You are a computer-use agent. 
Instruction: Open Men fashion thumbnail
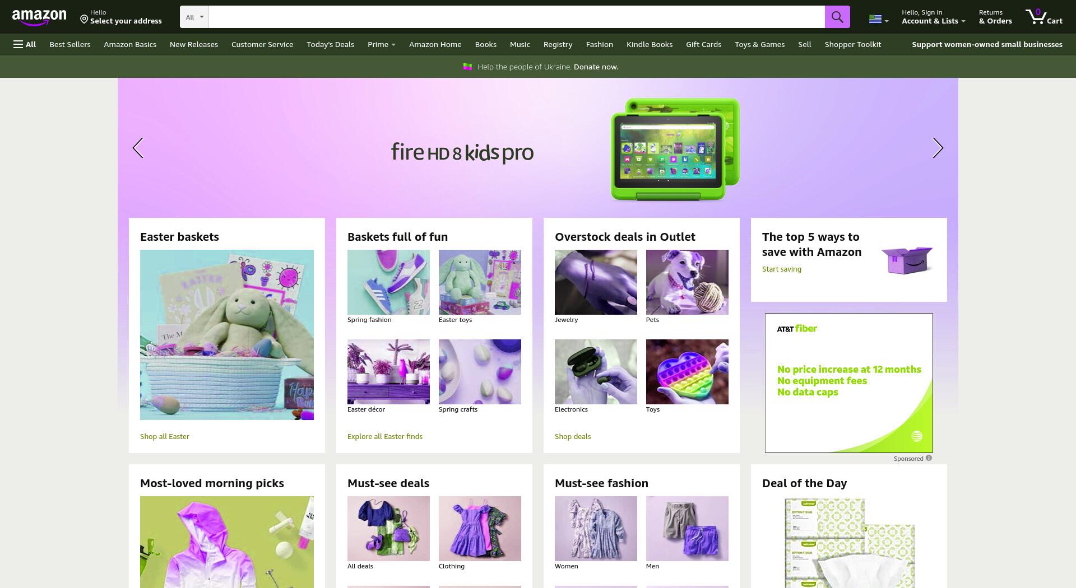(x=687, y=529)
